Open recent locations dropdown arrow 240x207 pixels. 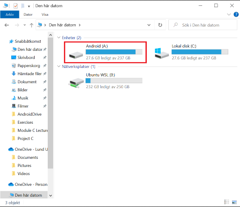point(25,25)
